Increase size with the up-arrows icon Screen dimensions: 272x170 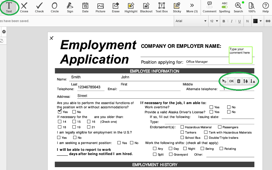[246, 81]
